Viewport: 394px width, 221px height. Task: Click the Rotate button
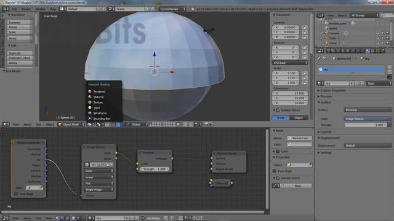(20, 27)
